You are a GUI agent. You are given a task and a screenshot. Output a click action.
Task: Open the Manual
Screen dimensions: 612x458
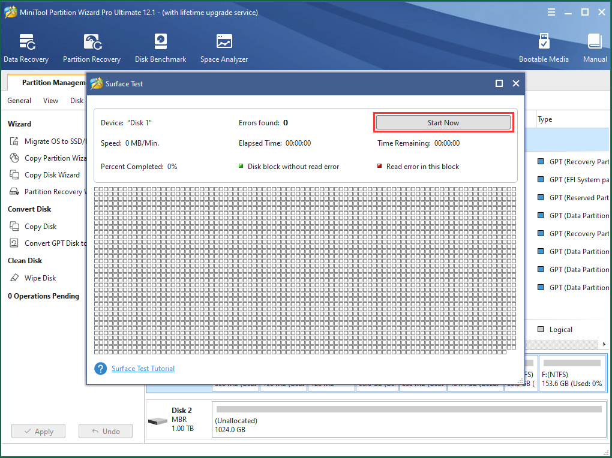595,48
